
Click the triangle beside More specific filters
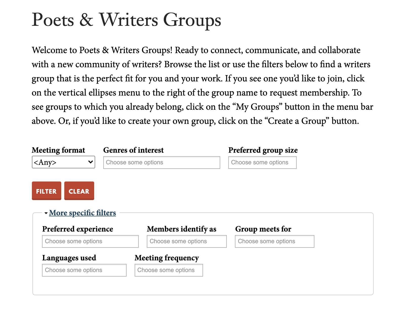[46, 213]
